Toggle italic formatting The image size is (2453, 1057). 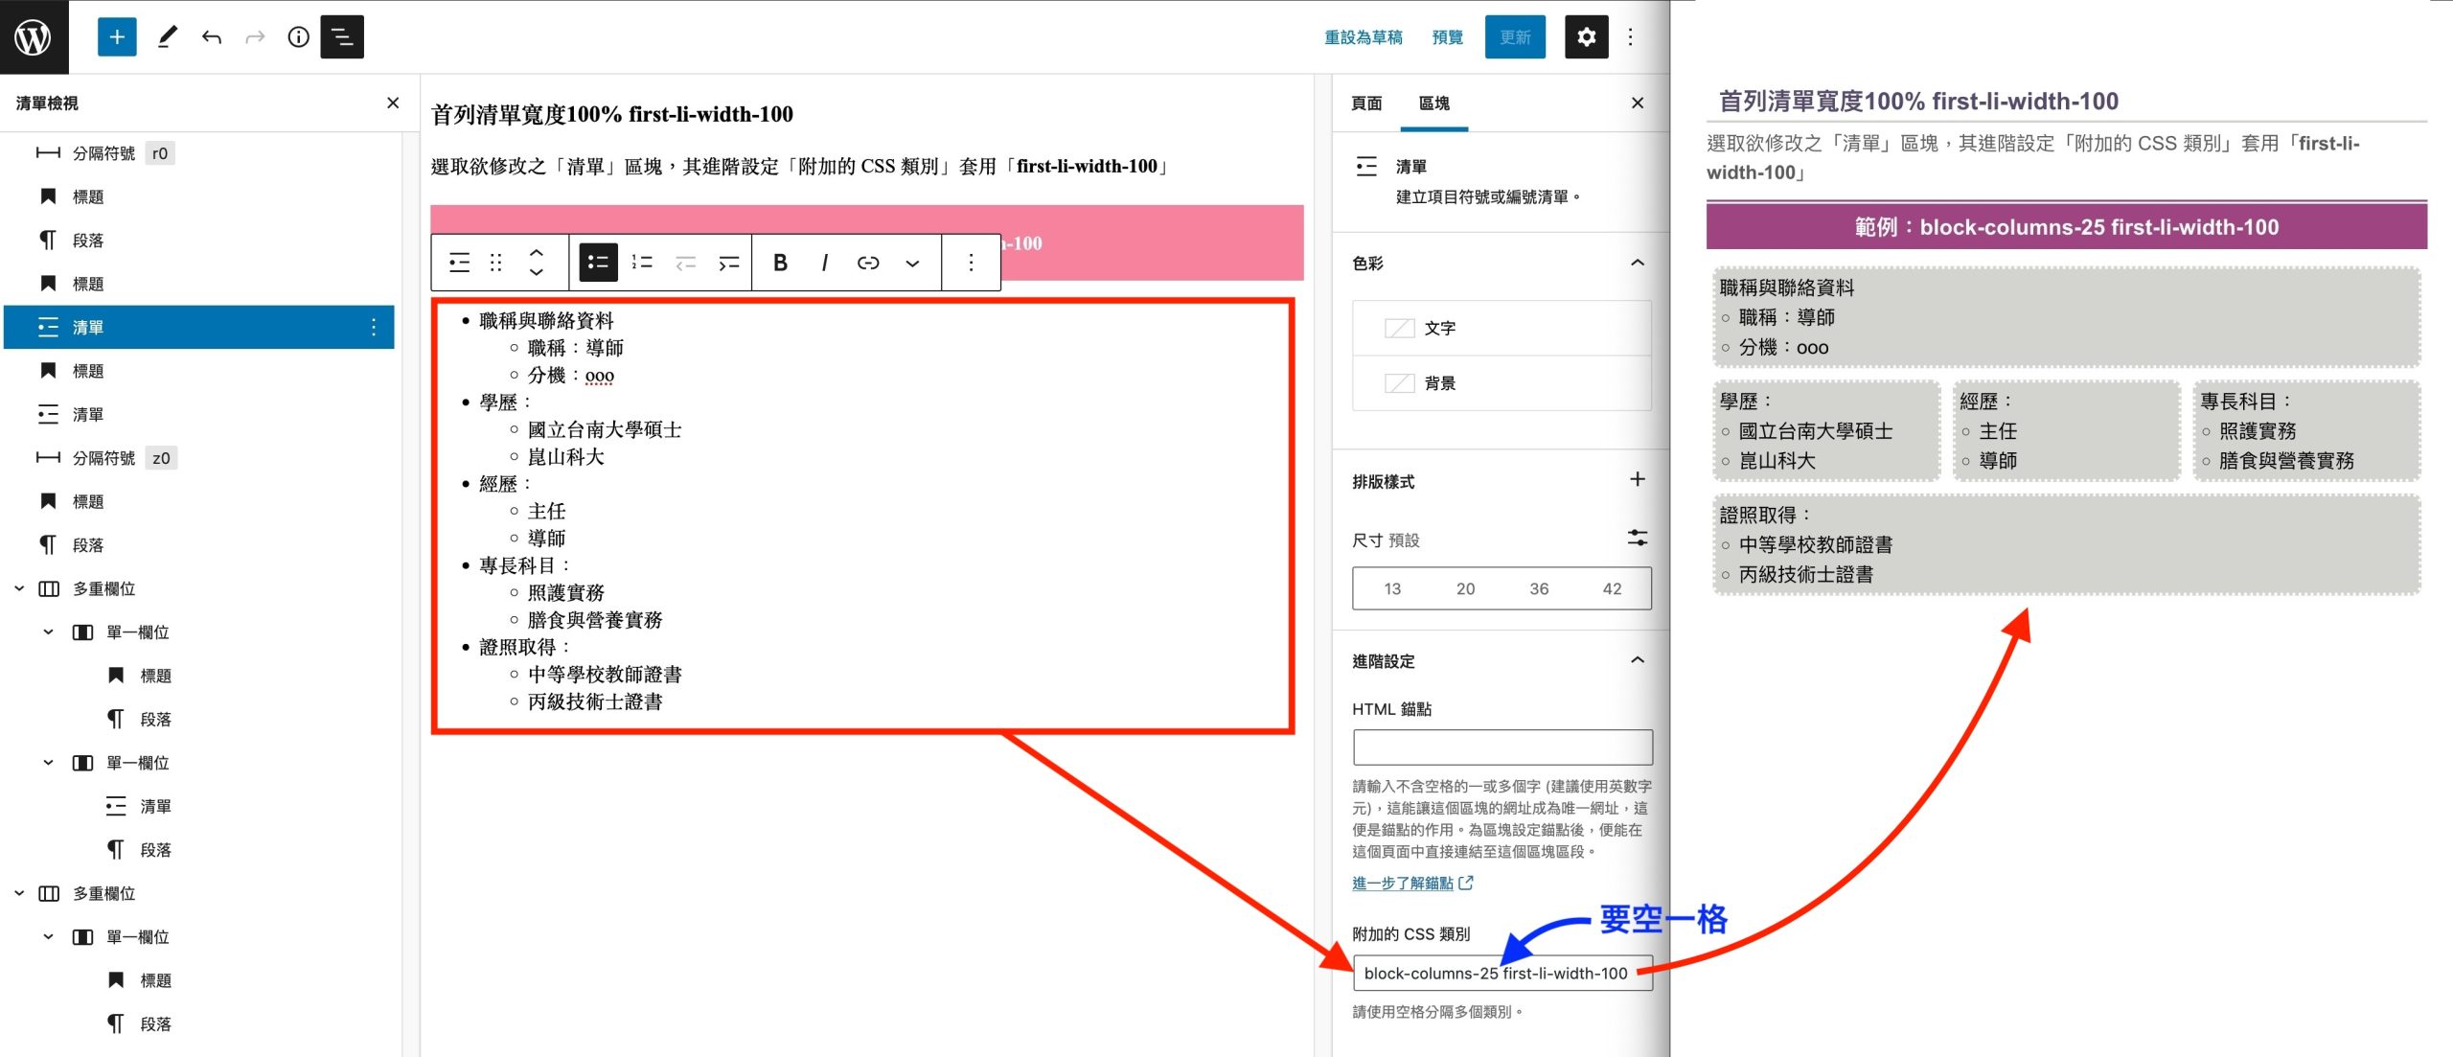824,263
